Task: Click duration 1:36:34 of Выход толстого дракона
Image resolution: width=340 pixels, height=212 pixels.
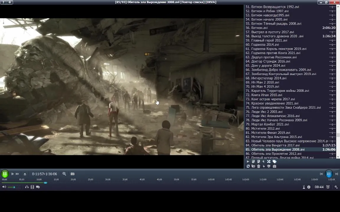Action: point(329,36)
